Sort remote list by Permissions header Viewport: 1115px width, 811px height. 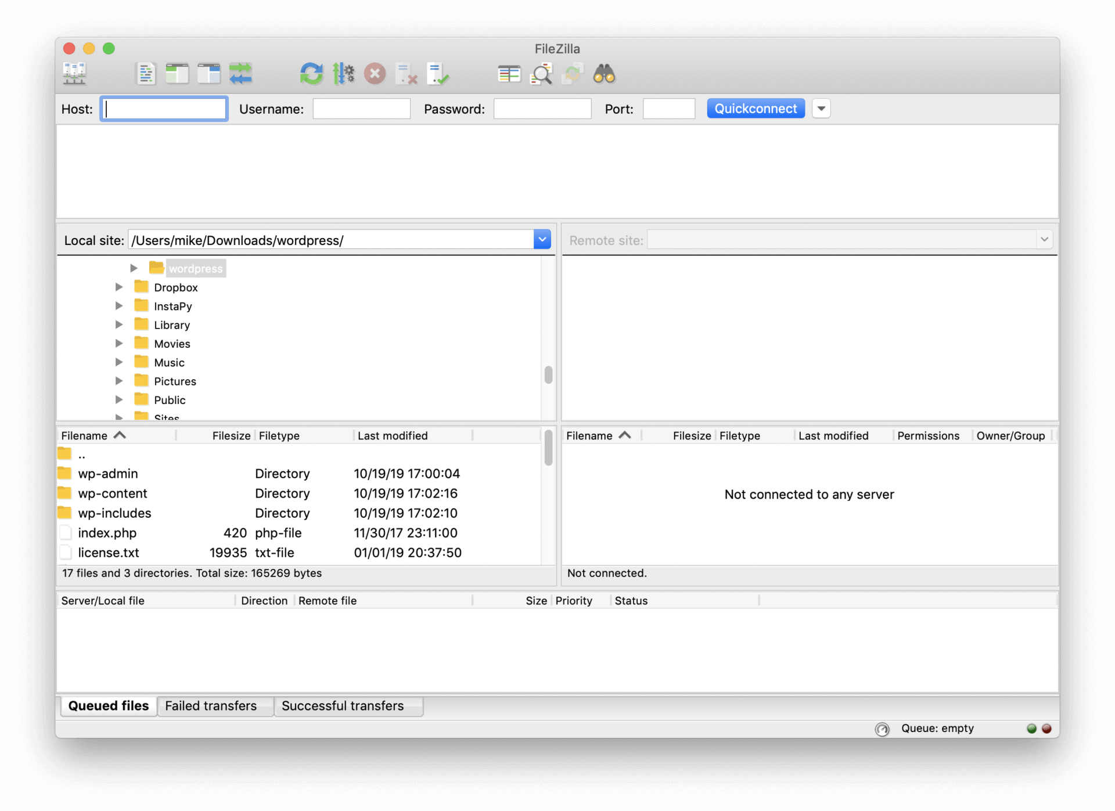pyautogui.click(x=932, y=435)
